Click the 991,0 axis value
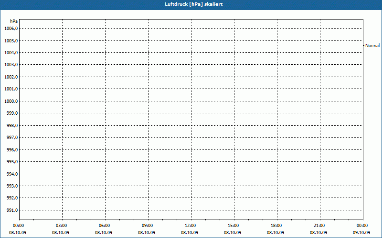 [x=12, y=210]
